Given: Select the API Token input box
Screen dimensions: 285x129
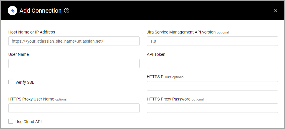Looking at the screenshot, I should coord(212,63).
